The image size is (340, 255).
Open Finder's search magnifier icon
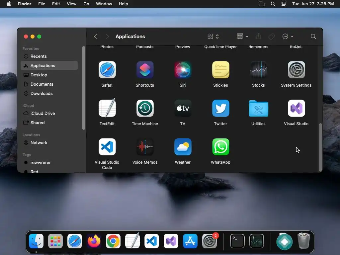click(x=313, y=37)
